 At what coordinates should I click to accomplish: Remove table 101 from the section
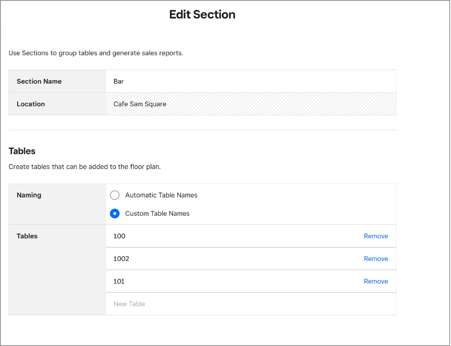(376, 281)
